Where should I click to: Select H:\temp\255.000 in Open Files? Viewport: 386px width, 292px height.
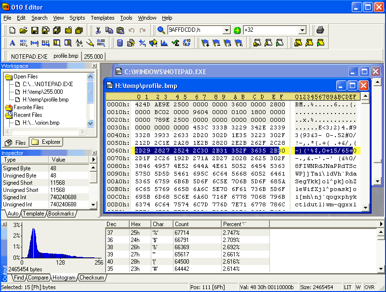(x=42, y=92)
